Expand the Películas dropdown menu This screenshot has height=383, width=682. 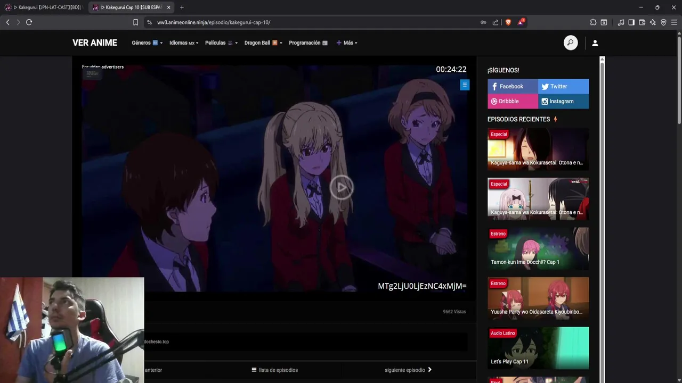[x=221, y=43]
